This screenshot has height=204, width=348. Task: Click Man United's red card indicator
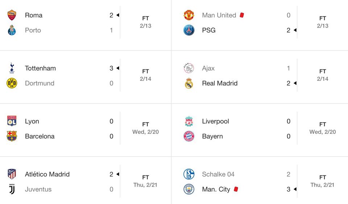point(242,15)
